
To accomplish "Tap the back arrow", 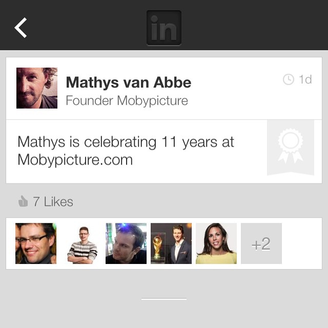I will pos(20,28).
